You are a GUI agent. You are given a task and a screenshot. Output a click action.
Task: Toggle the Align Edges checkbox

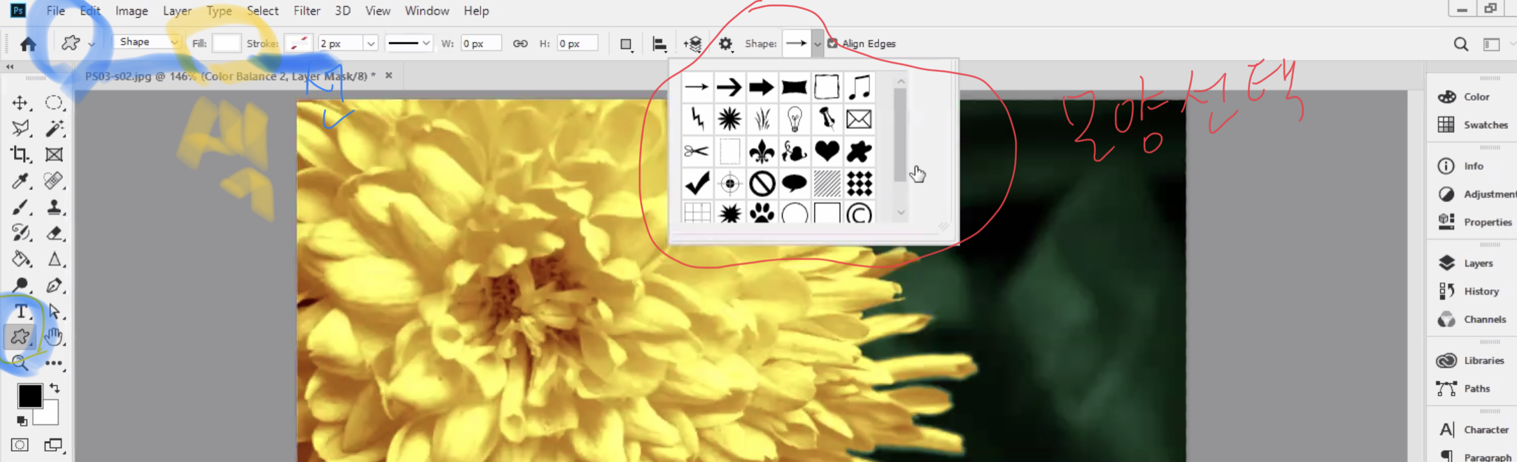pyautogui.click(x=832, y=43)
